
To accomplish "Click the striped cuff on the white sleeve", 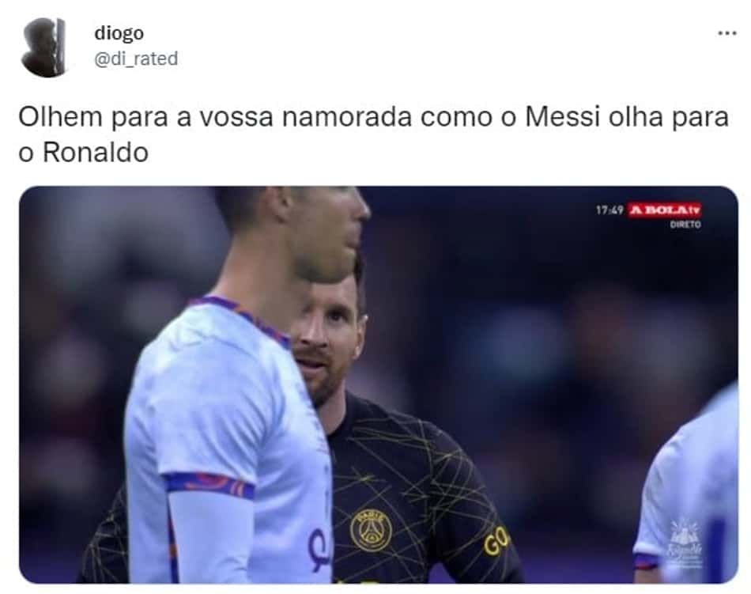I will [x=209, y=484].
